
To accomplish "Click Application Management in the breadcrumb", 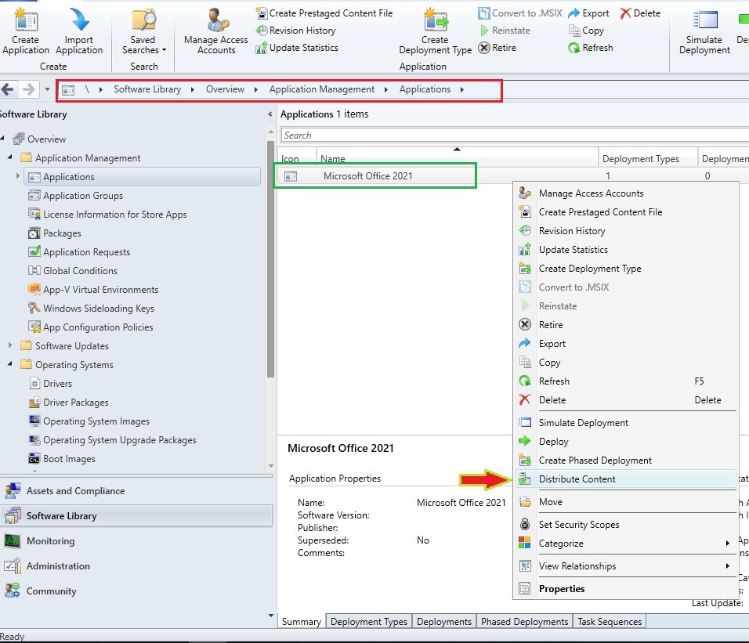I will coord(322,89).
